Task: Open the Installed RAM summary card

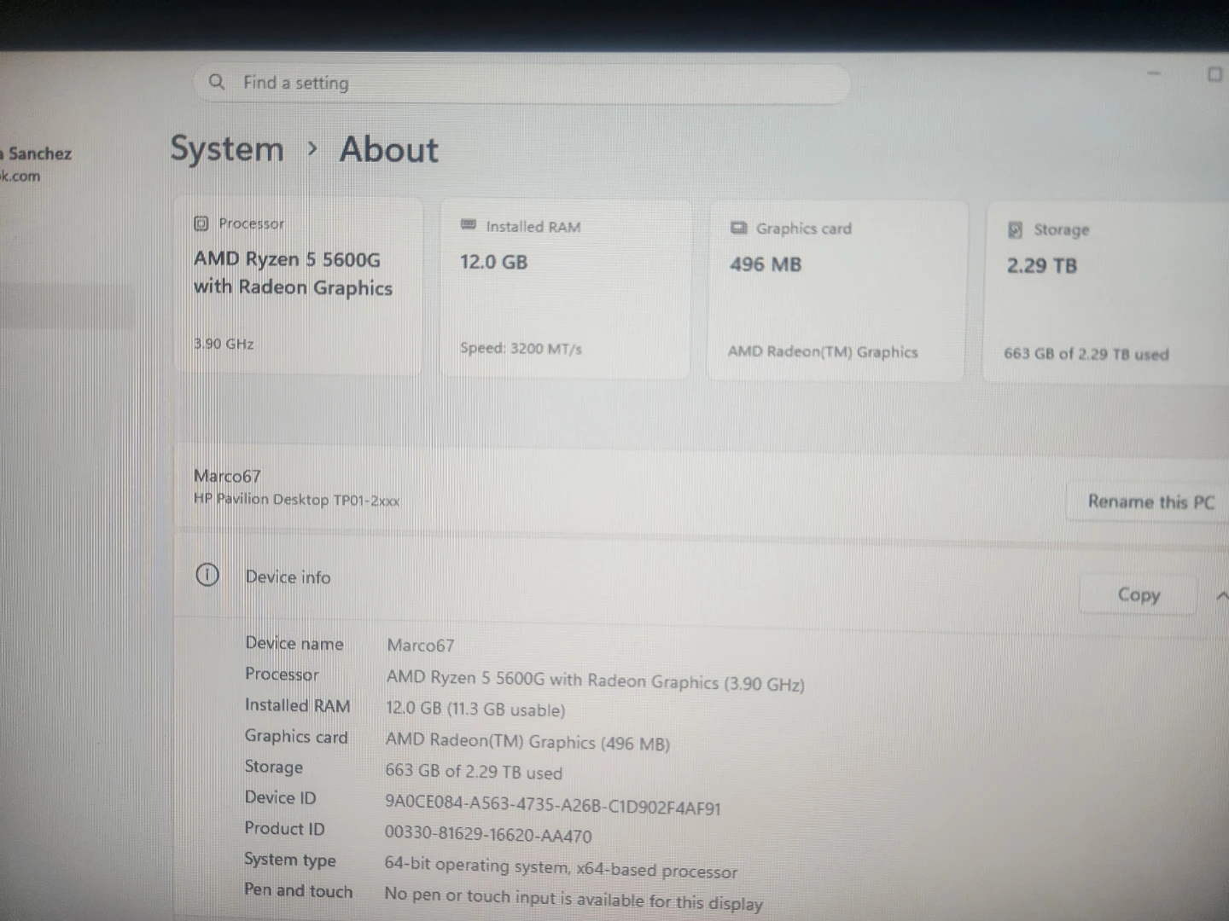Action: pyautogui.click(x=565, y=289)
